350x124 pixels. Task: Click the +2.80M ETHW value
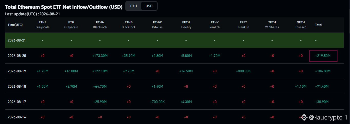[157, 56]
